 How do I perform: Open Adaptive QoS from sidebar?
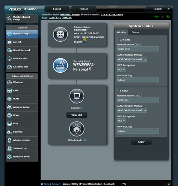pos(22,67)
